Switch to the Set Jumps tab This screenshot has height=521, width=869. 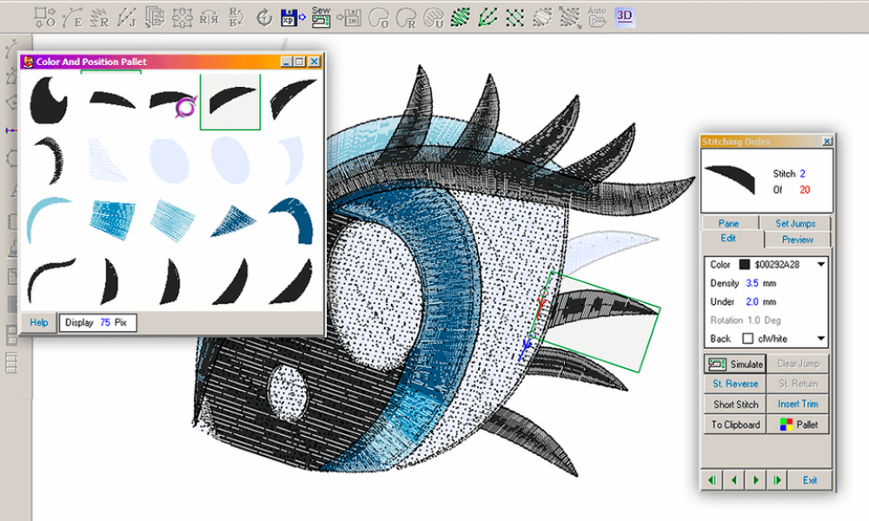coord(795,223)
